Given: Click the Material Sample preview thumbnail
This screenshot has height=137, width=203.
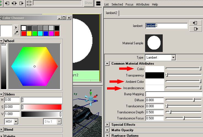Looking at the screenshot, I should [x=154, y=43].
